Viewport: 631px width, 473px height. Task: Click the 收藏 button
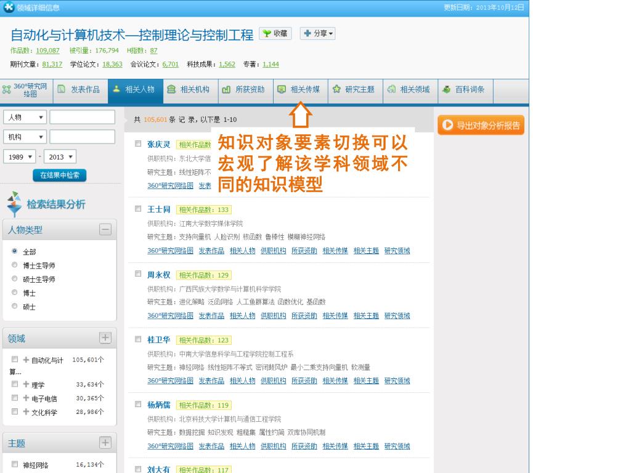pyautogui.click(x=275, y=33)
